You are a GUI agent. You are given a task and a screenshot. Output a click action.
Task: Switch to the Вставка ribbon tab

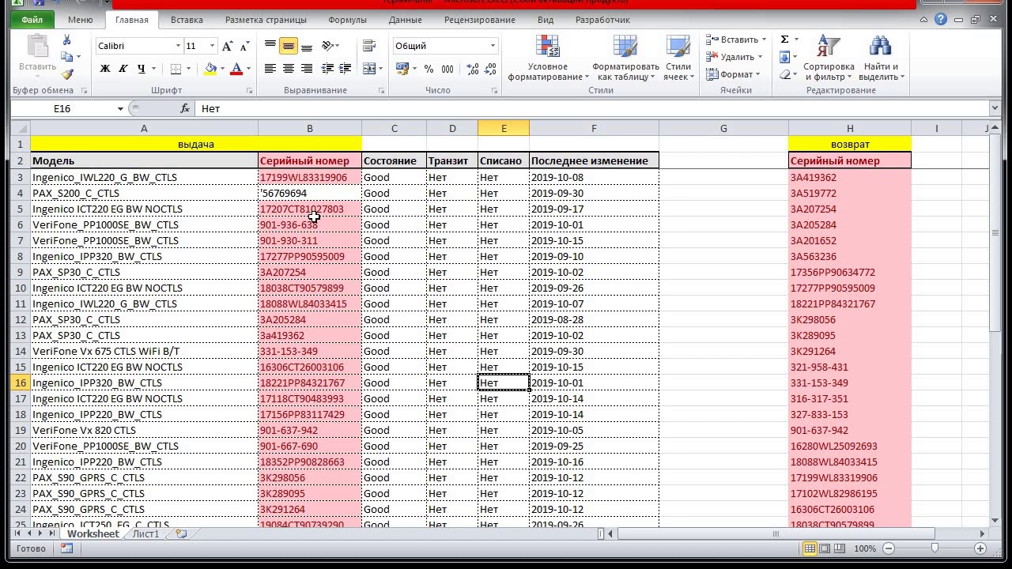coord(187,20)
